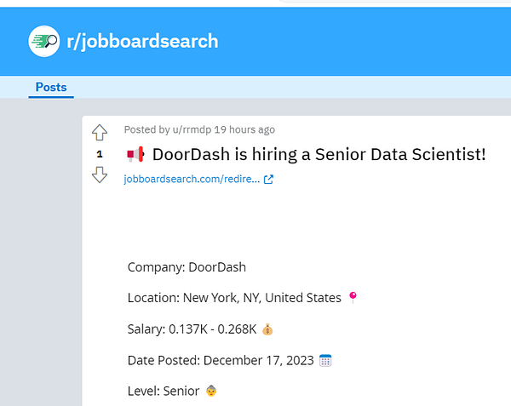Click the "Company: DoorDash" line
Viewport: 511px width, 406px height.
pyautogui.click(x=187, y=266)
